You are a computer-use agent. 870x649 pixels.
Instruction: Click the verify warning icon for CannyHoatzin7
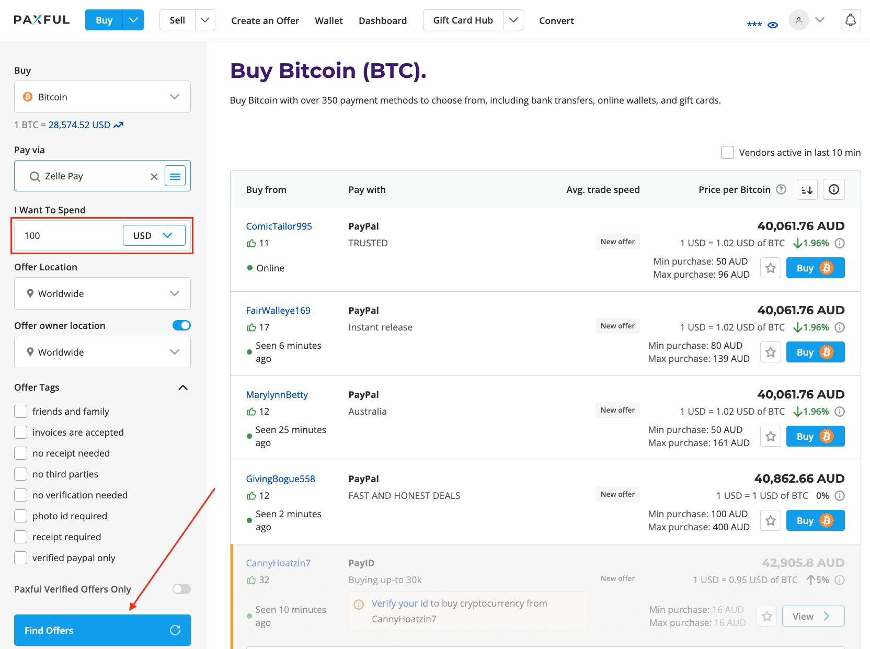tap(359, 605)
